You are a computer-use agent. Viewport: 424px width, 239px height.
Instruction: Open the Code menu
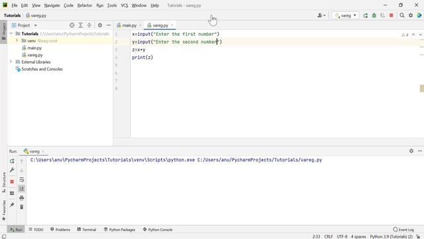[68, 5]
